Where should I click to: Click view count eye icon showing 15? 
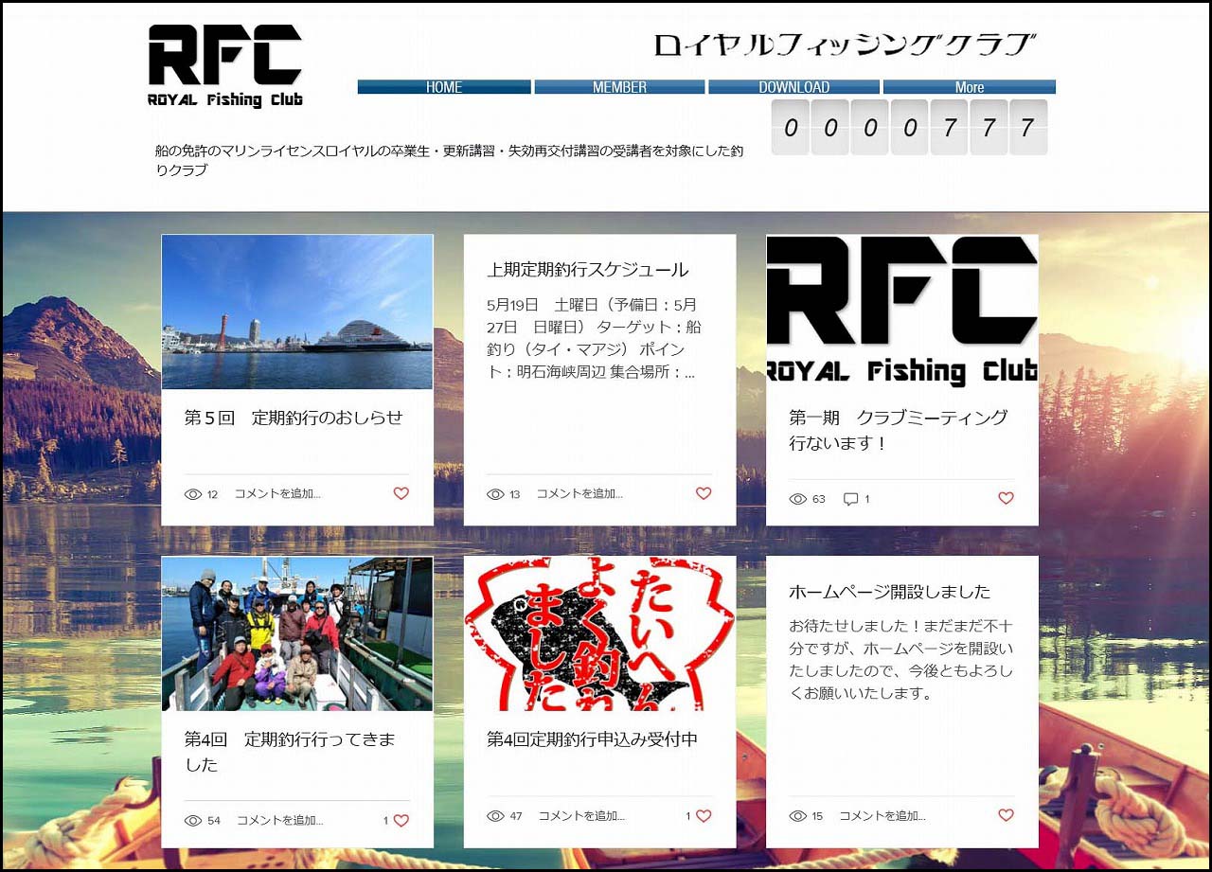(x=798, y=816)
